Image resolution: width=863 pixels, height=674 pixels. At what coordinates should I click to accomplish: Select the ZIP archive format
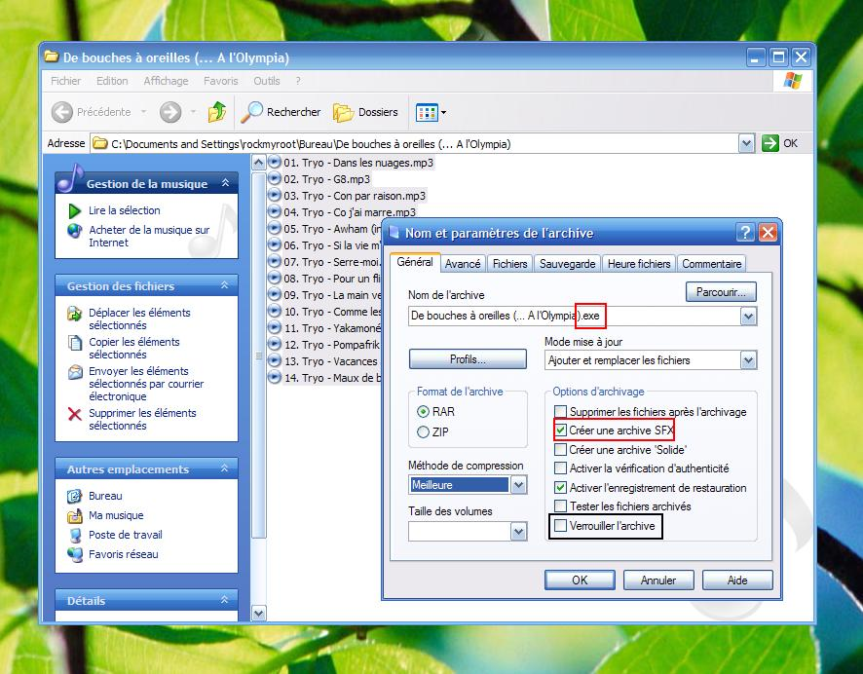pyautogui.click(x=423, y=431)
